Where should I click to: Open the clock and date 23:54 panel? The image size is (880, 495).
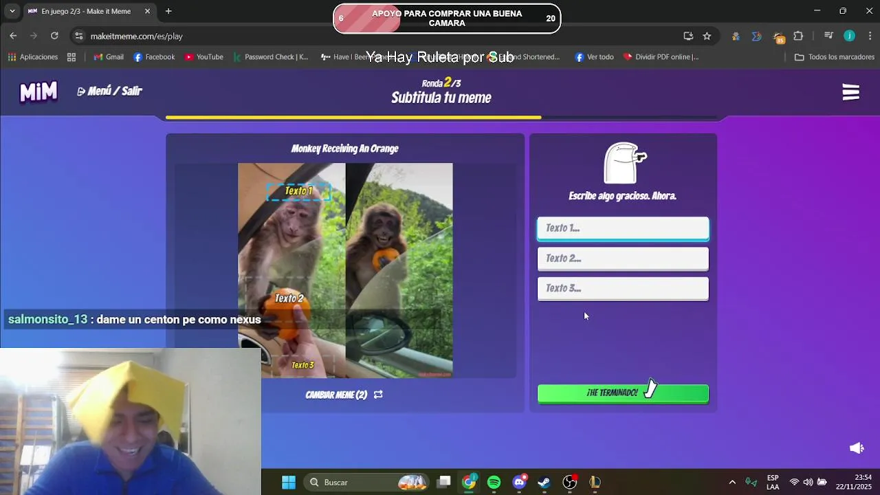pos(853,482)
